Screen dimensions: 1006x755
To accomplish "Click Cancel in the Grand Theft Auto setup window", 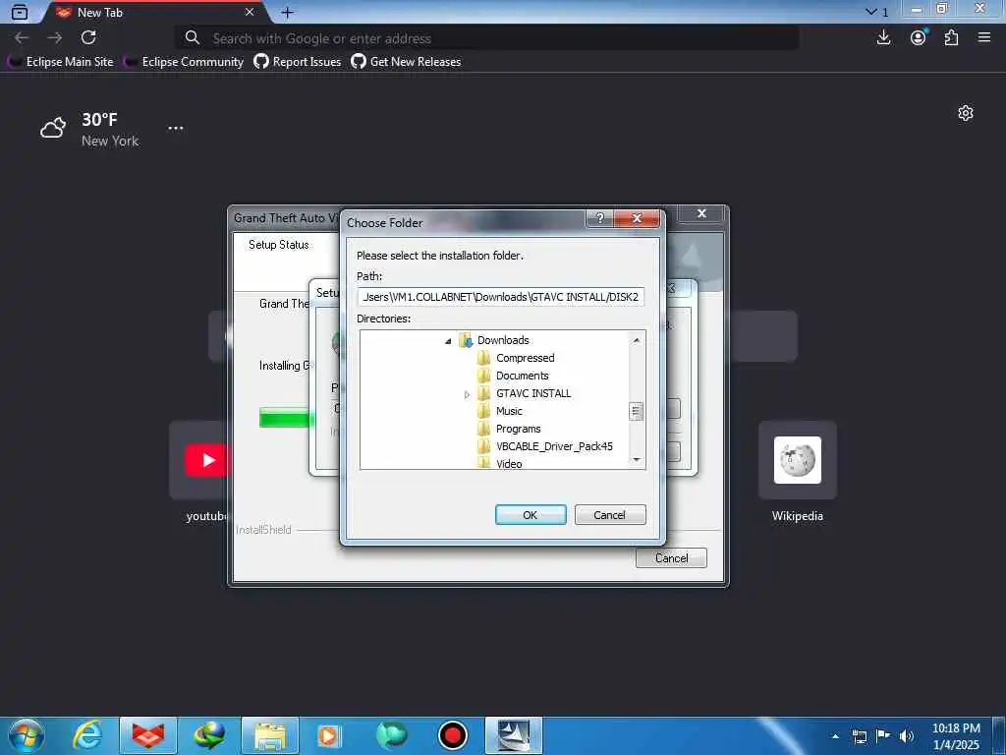I will pos(671,558).
